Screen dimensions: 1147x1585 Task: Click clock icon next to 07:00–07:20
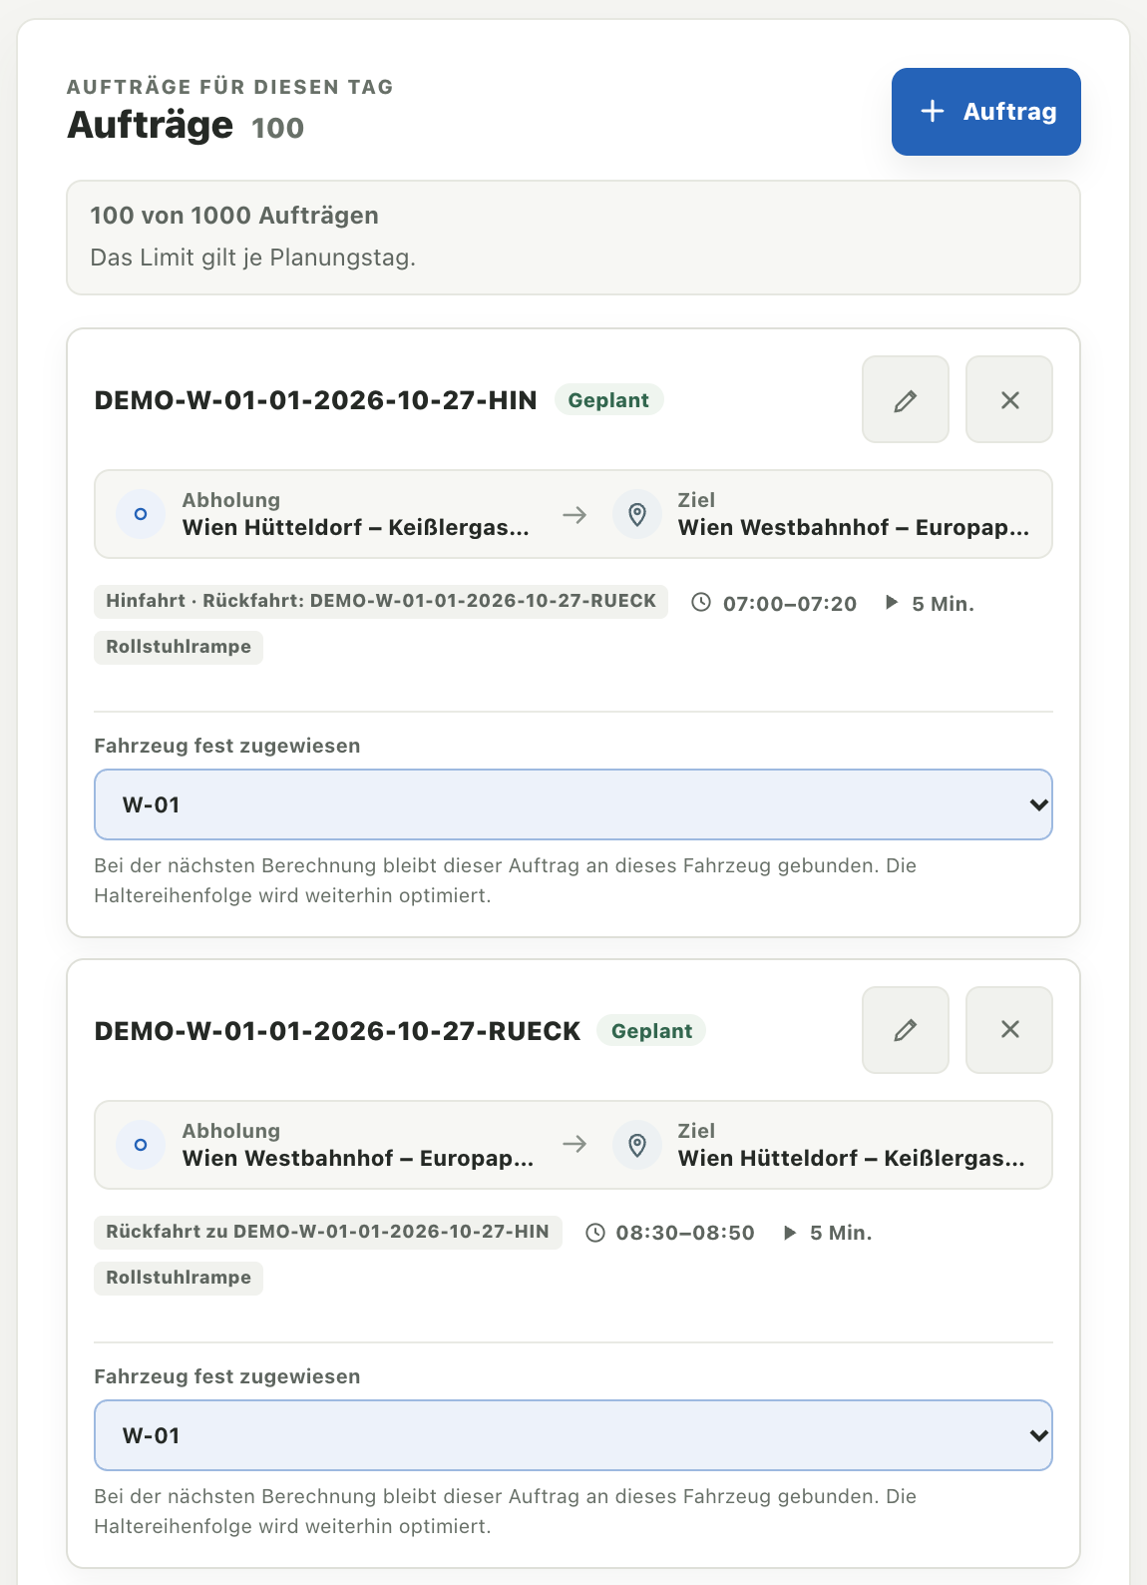point(701,603)
